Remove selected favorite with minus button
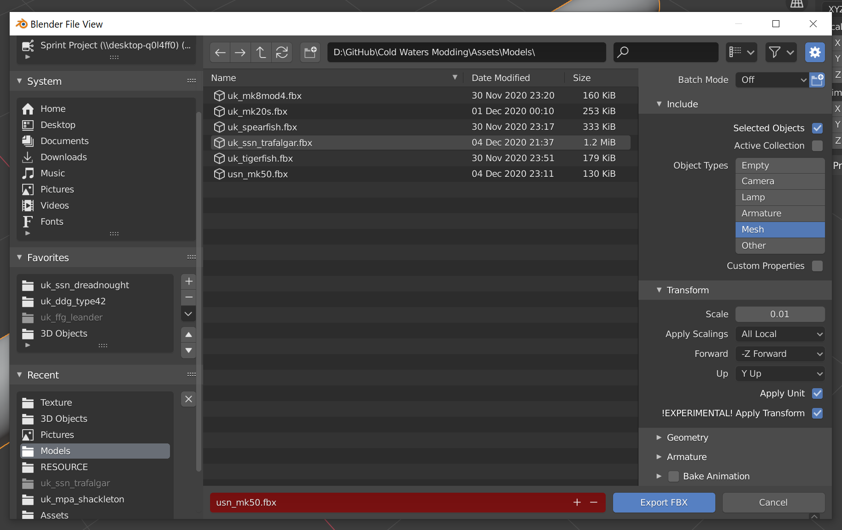842x530 pixels. tap(189, 297)
